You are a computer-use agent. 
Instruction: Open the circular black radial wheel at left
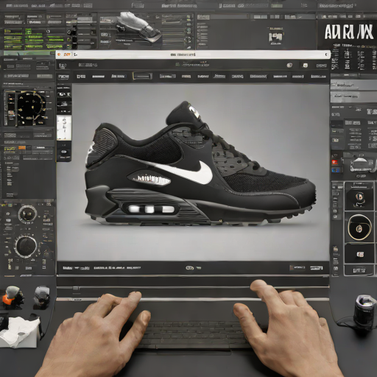click(x=31, y=108)
